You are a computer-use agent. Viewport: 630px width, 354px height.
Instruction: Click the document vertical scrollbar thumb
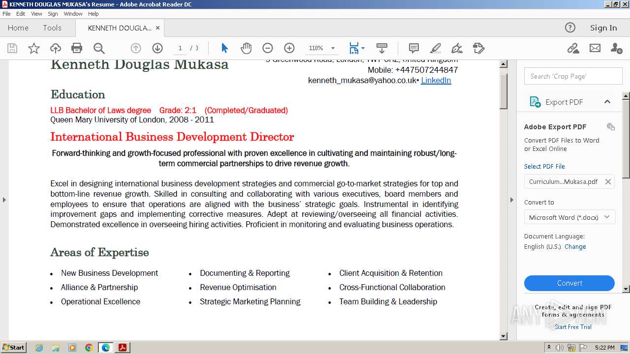coord(504,91)
